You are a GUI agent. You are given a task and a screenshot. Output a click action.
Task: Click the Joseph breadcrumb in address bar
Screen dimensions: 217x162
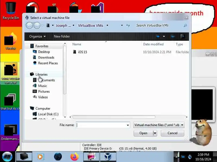click(63, 25)
